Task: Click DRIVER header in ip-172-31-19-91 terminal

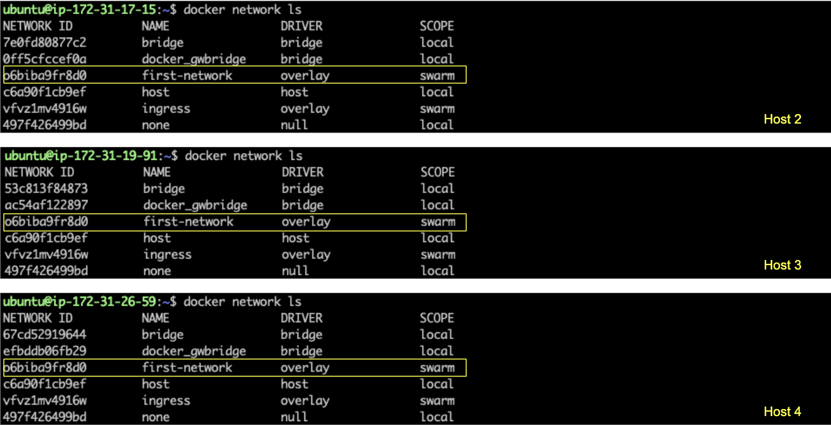Action: (303, 172)
